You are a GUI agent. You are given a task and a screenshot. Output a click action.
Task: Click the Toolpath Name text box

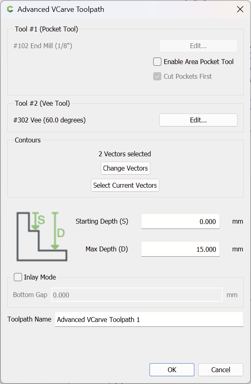tap(149, 320)
